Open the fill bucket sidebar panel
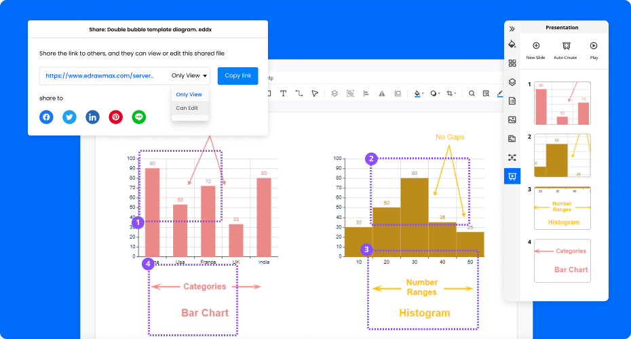The image size is (631, 339). [x=512, y=45]
